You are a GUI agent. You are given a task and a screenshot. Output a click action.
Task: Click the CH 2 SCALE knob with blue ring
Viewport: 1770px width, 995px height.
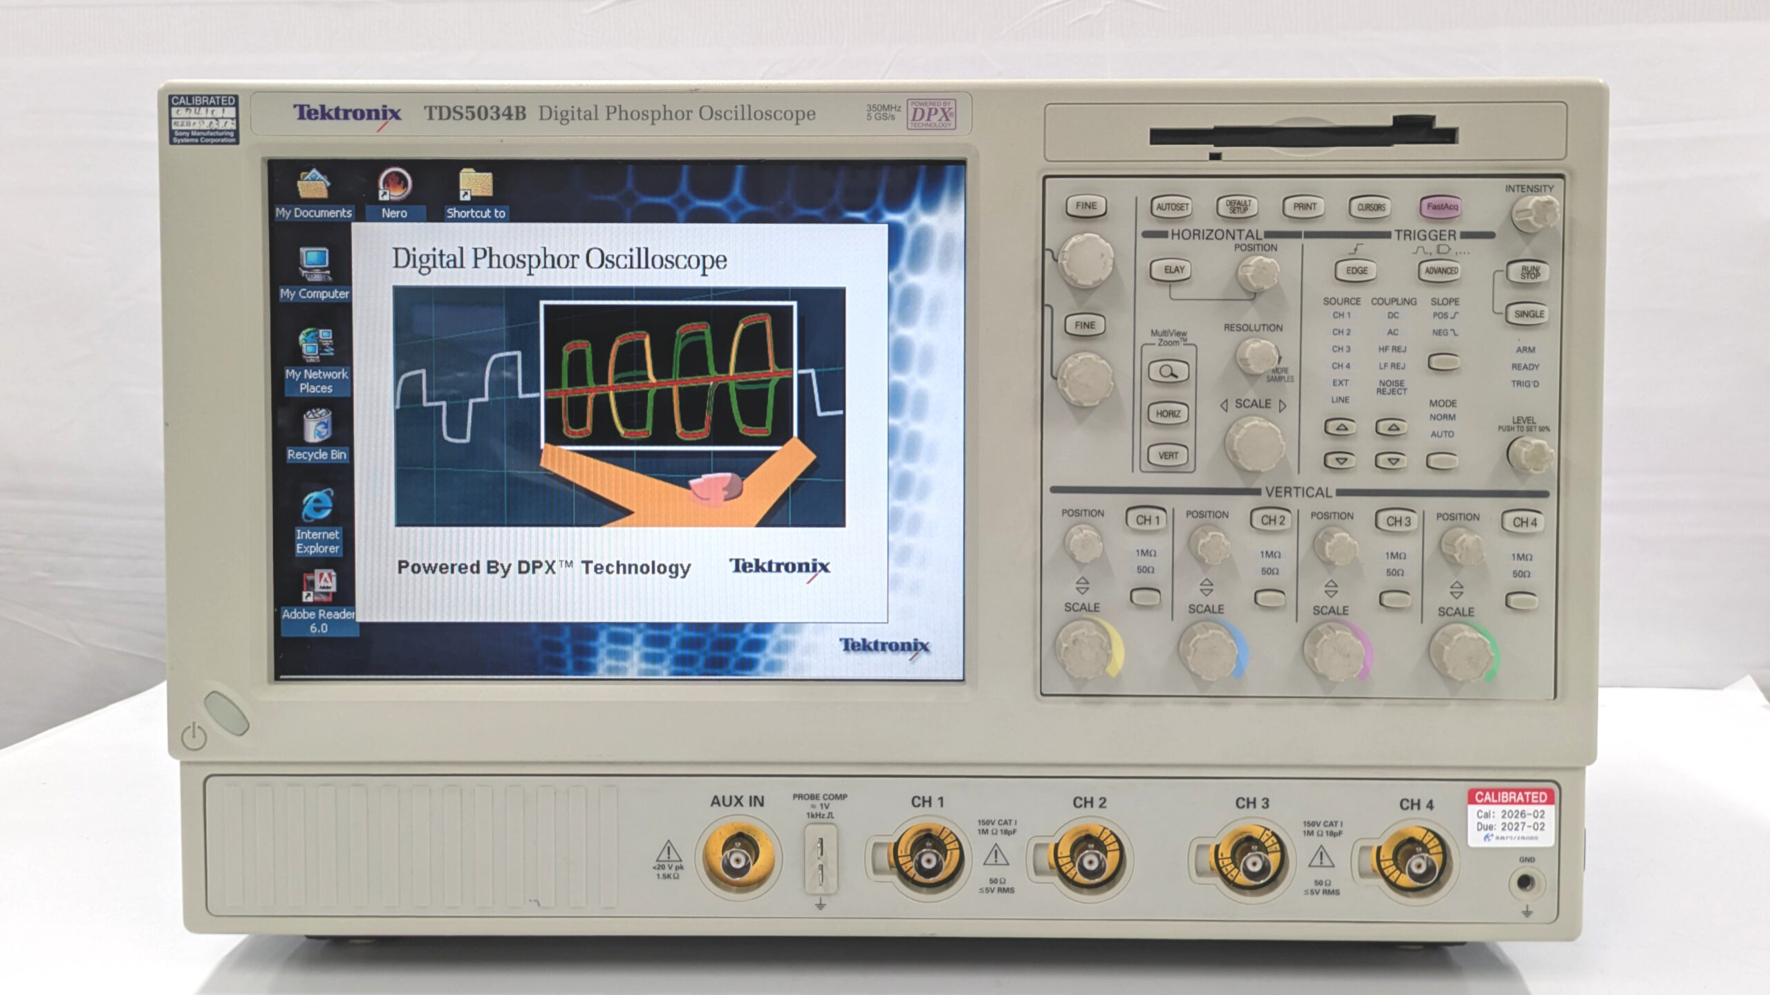[x=1210, y=650]
